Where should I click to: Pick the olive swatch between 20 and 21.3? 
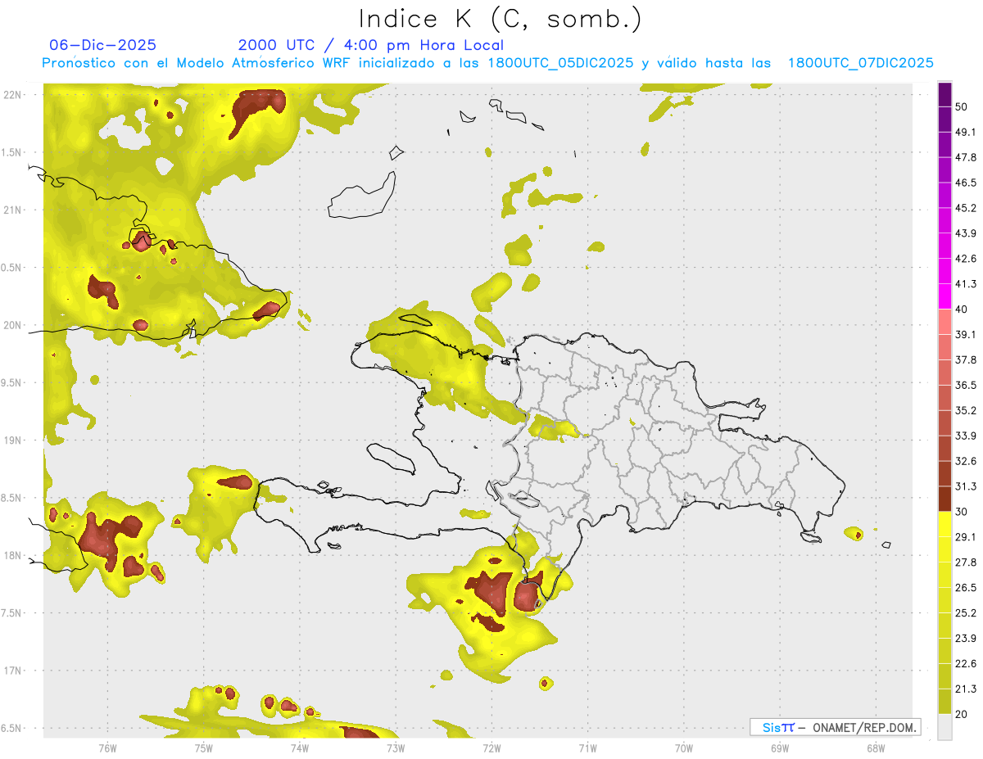(944, 701)
